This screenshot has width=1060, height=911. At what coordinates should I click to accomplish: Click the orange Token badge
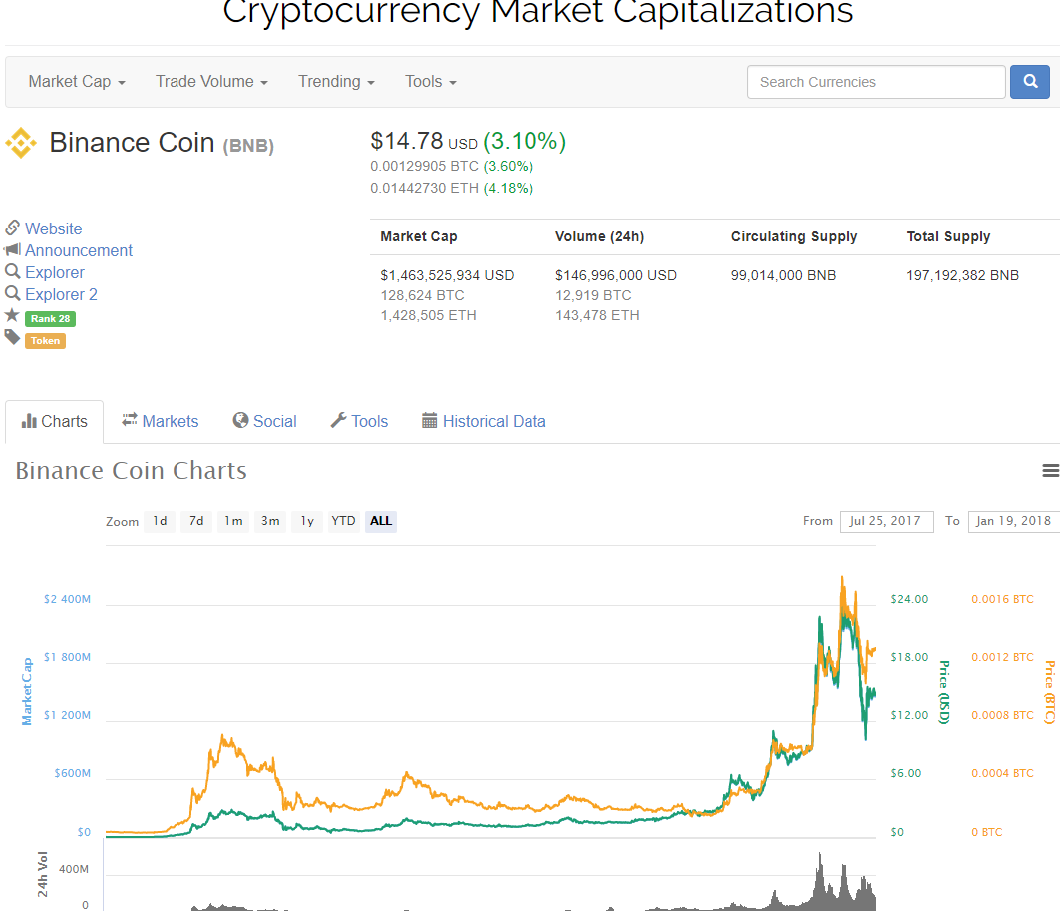point(45,341)
